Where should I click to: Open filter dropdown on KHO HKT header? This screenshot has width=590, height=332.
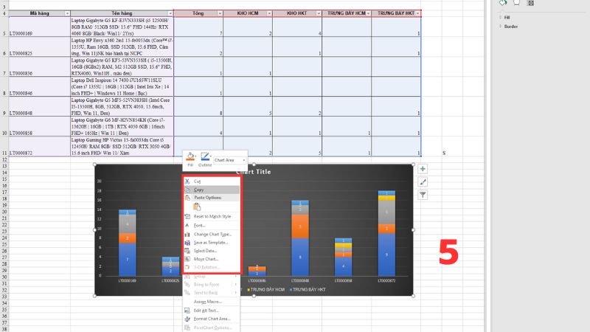(x=319, y=13)
